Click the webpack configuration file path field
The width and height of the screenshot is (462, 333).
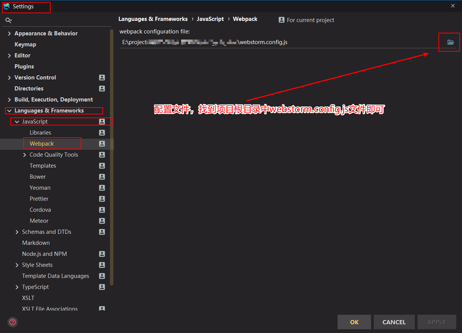coord(266,42)
